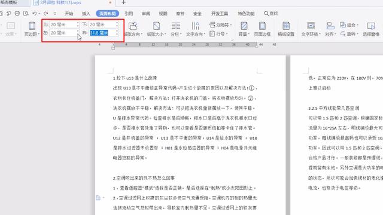
Task: Adjust the top margin stepper arrows
Action: 78,24
